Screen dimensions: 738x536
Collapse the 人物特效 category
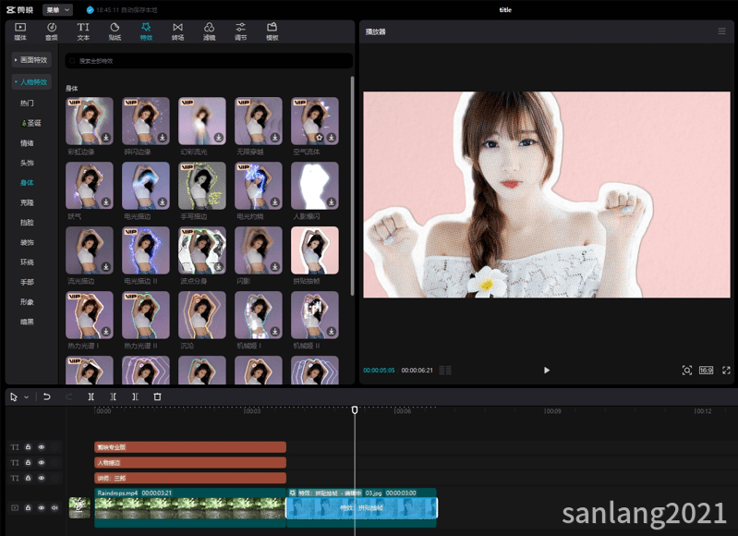click(31, 82)
